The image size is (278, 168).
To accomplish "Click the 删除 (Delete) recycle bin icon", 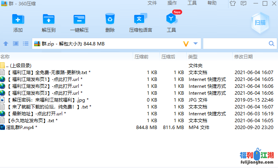I will pyautogui.click(x=110, y=23).
